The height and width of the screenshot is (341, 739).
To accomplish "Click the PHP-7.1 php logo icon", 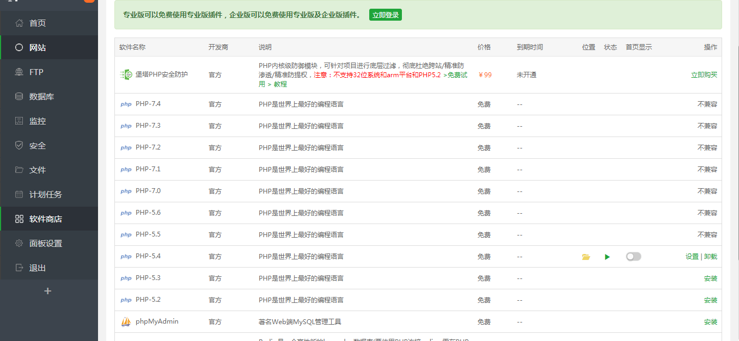I will click(126, 170).
